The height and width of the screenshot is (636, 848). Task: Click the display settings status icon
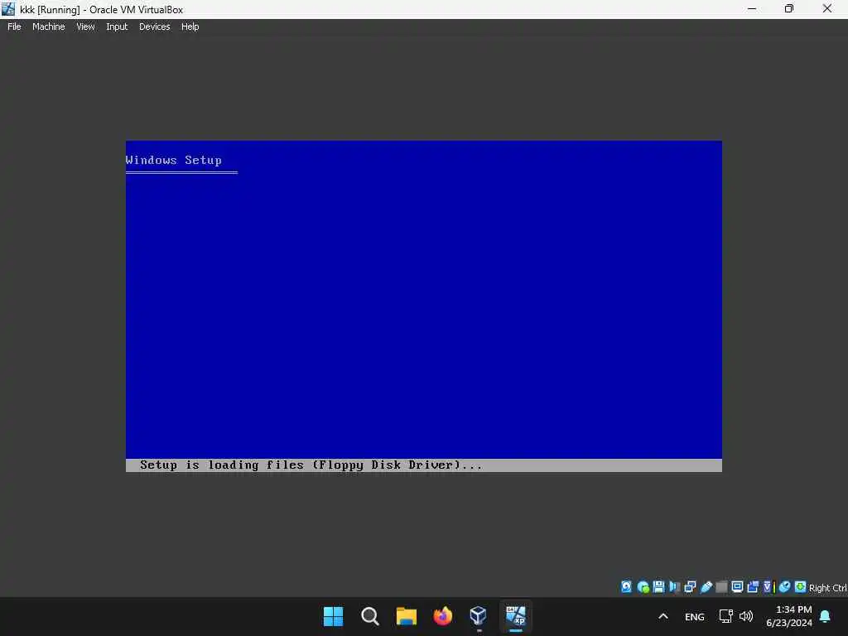pyautogui.click(x=737, y=587)
